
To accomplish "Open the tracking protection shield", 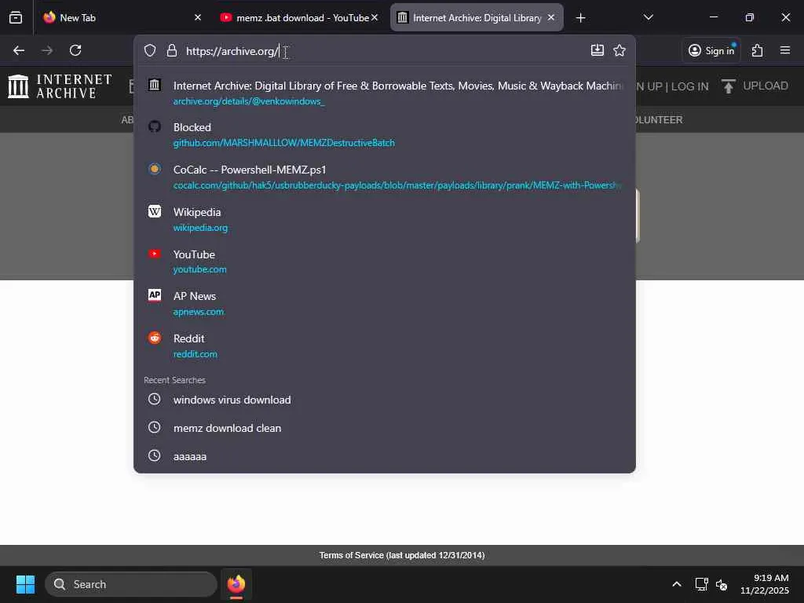I will click(x=150, y=50).
